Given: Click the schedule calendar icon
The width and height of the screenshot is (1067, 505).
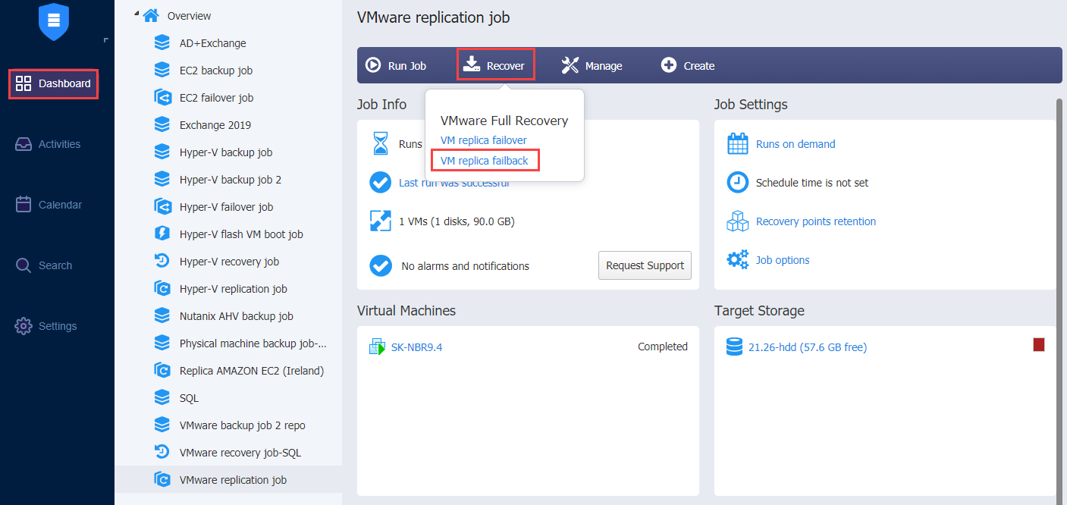Looking at the screenshot, I should tap(738, 143).
